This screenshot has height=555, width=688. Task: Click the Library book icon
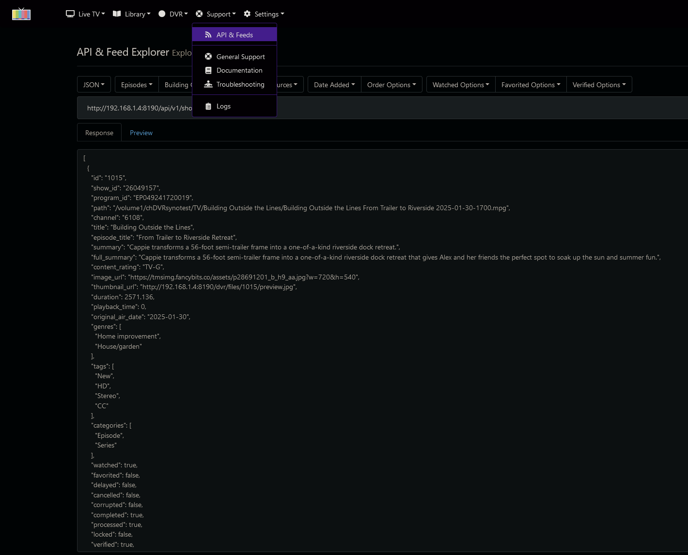tap(117, 14)
